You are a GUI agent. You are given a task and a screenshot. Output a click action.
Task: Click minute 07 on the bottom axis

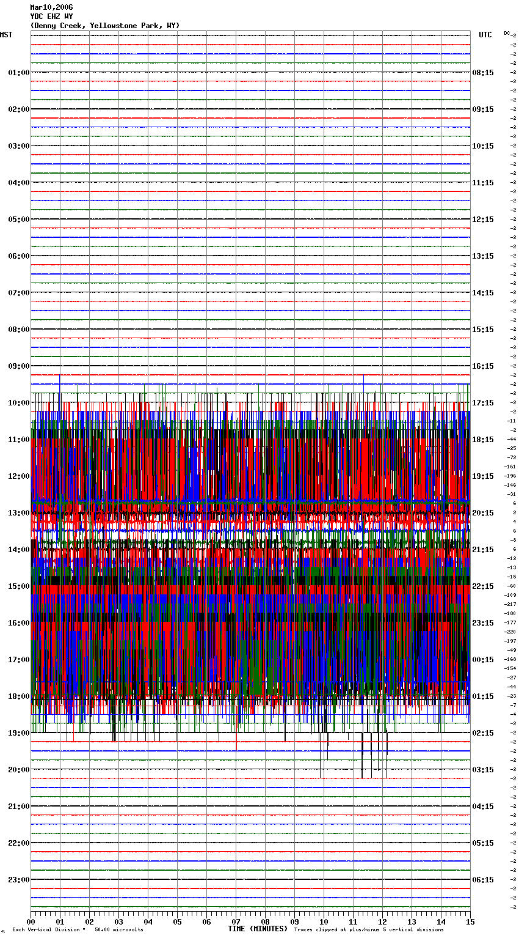coord(236,921)
